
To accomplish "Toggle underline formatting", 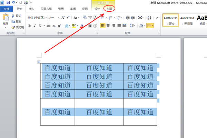I will [x=40, y=26].
